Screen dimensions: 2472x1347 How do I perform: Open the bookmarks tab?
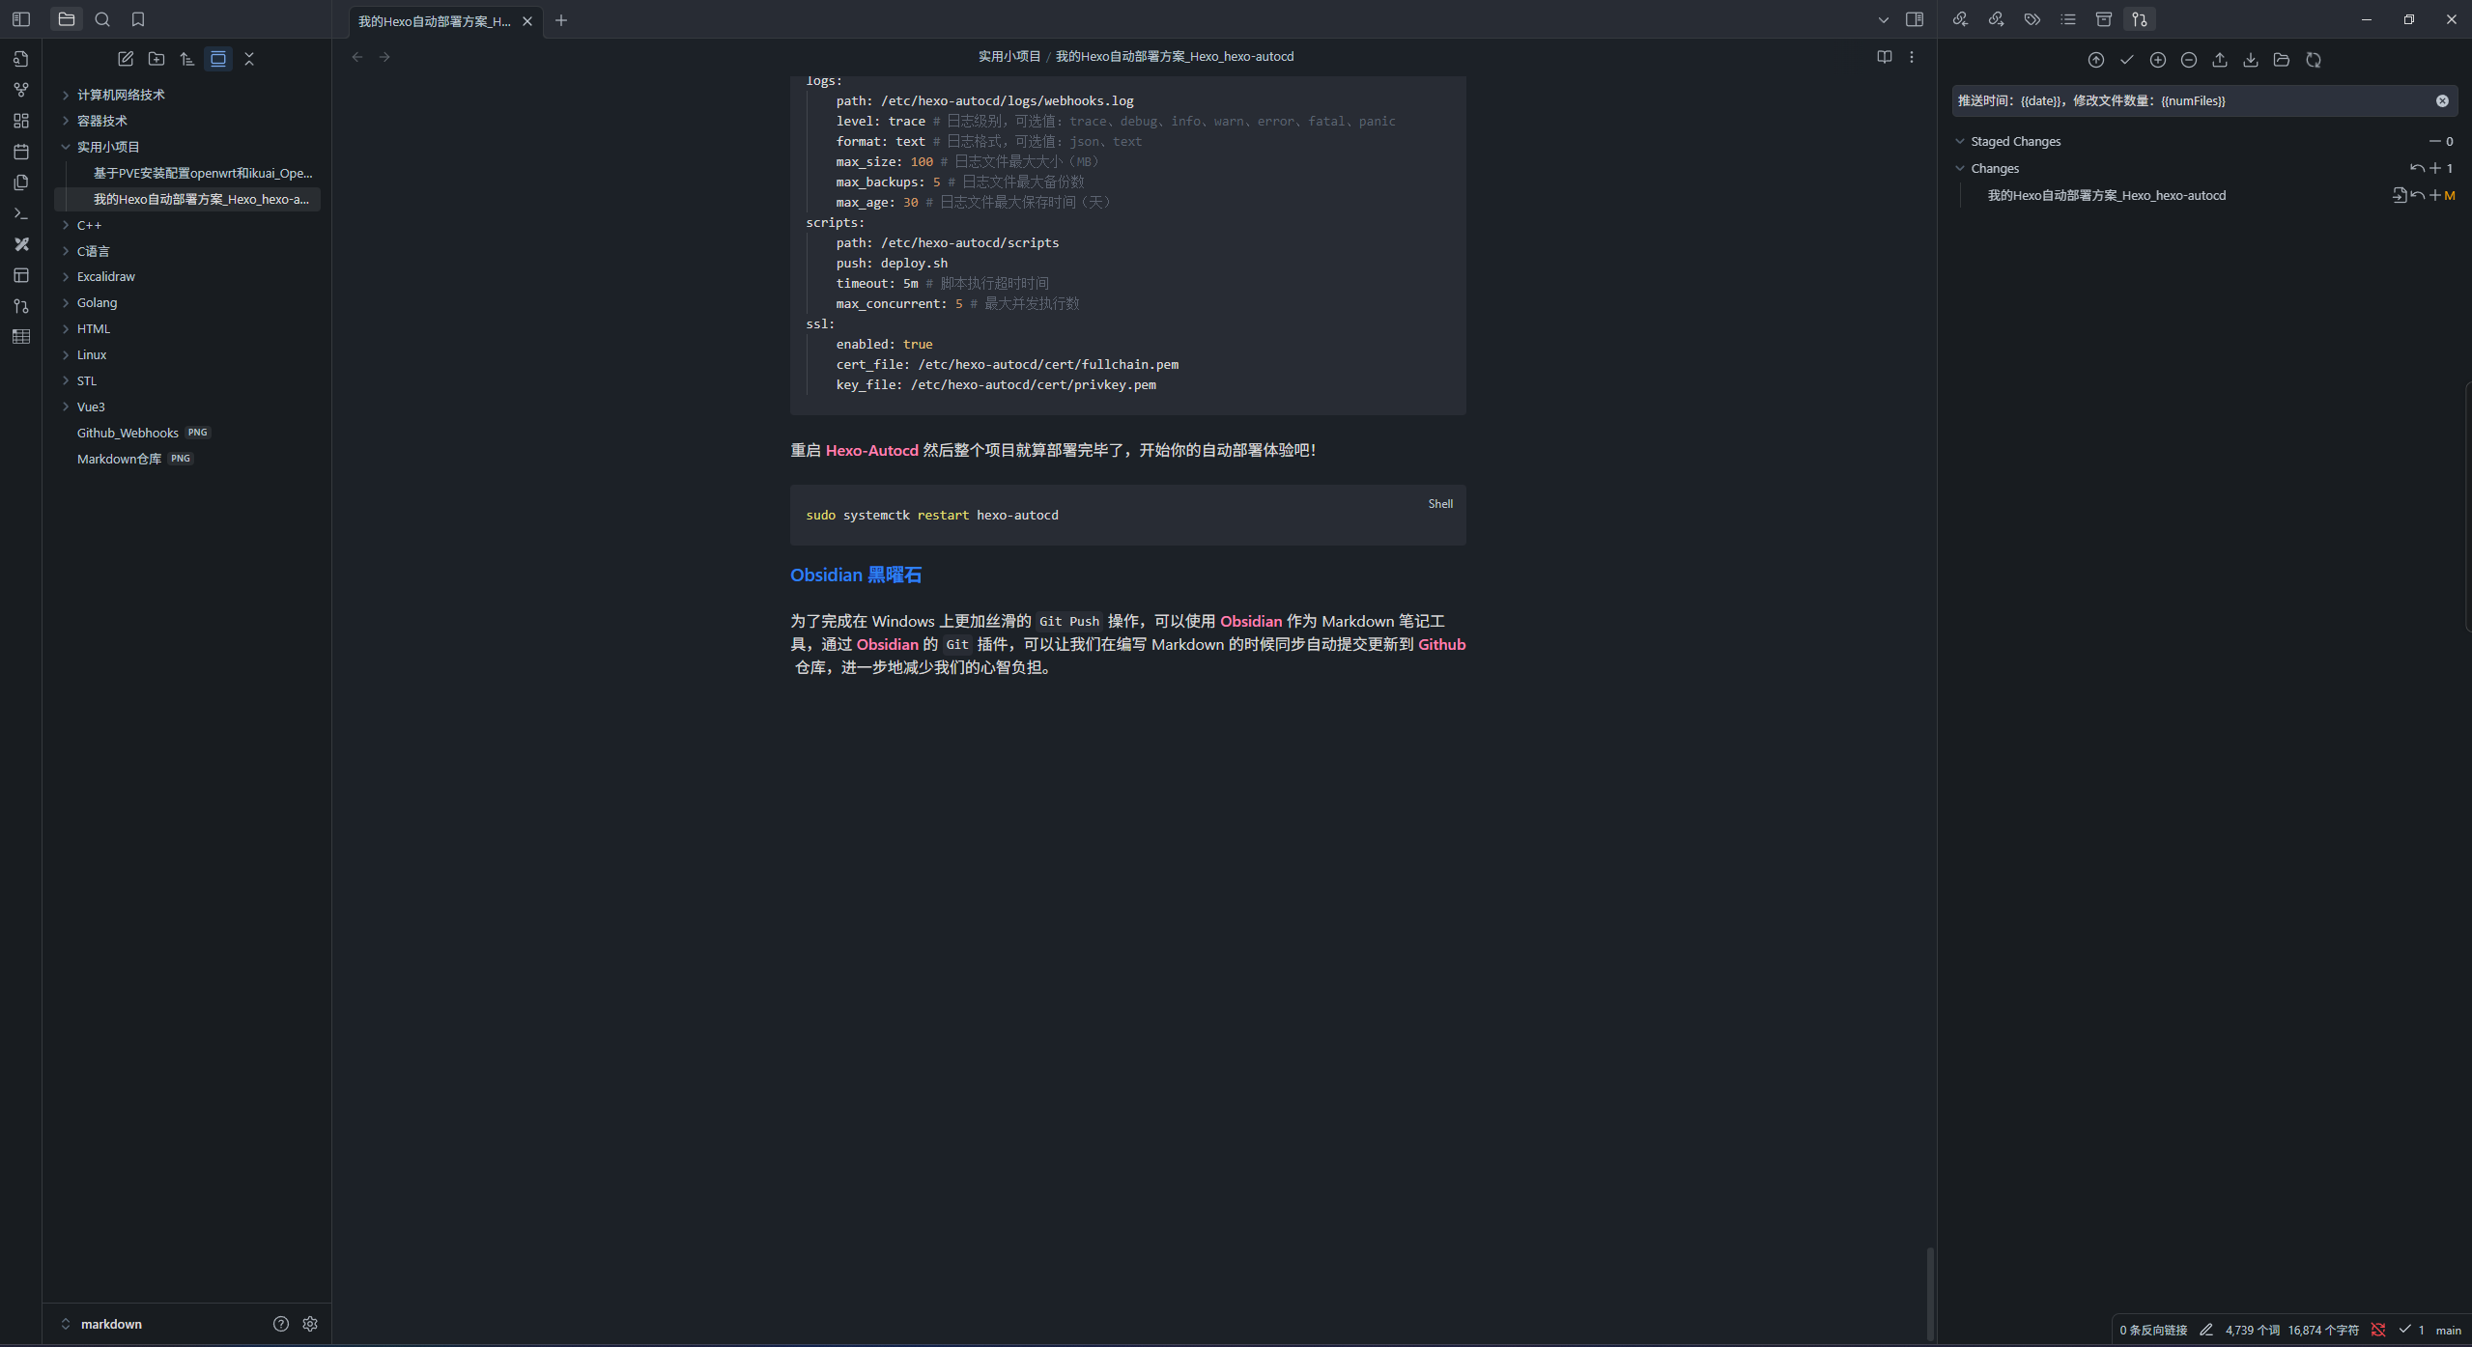[138, 19]
